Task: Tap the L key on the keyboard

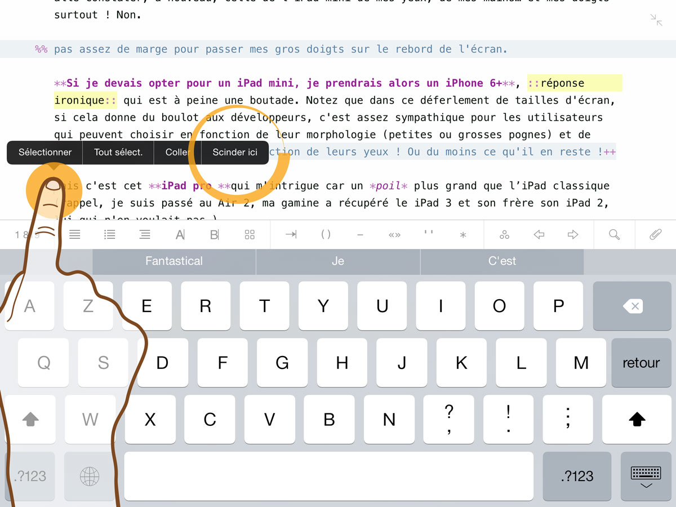Action: [x=521, y=363]
